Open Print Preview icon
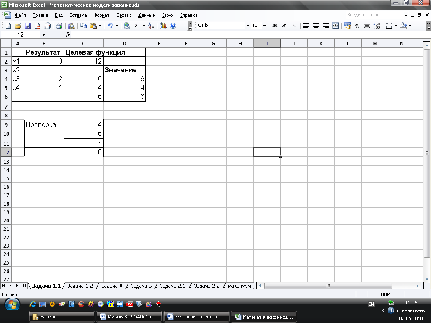 [x=71, y=26]
